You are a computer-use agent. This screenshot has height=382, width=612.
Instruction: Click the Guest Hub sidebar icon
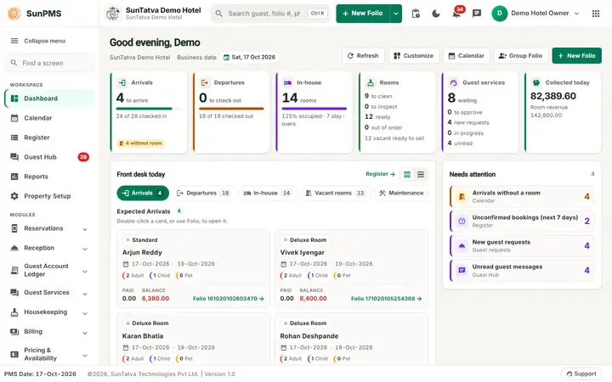click(14, 157)
